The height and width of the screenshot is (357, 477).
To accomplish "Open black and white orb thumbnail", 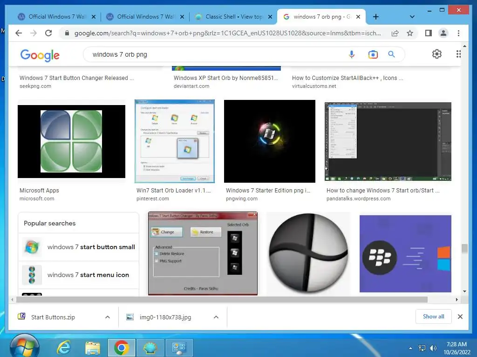I will click(x=308, y=253).
